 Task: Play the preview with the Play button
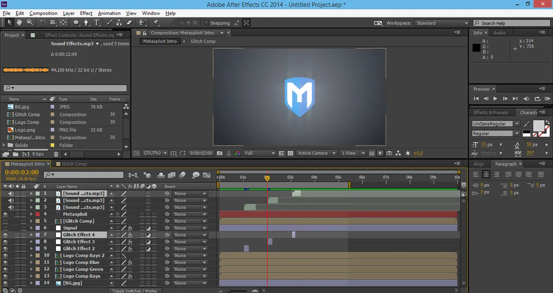pyautogui.click(x=495, y=99)
